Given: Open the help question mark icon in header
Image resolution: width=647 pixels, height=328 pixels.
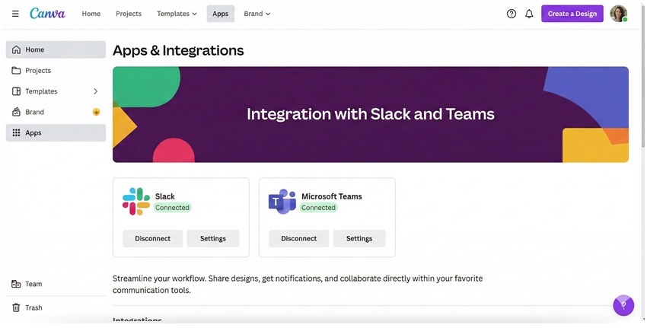Looking at the screenshot, I should 512,14.
